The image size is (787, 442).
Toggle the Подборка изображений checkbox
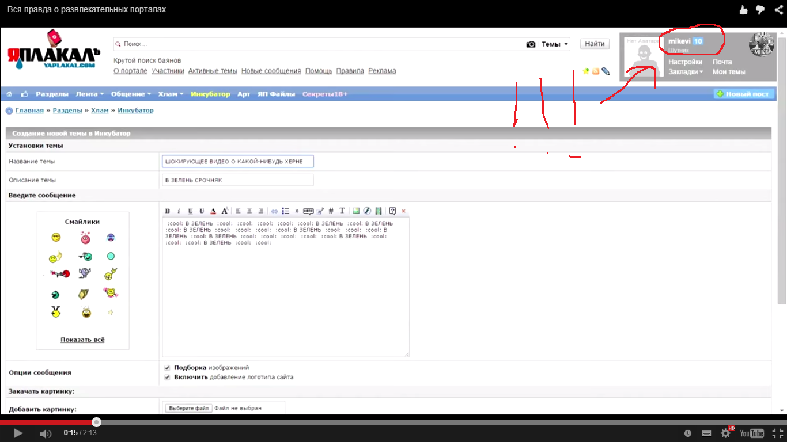point(167,368)
